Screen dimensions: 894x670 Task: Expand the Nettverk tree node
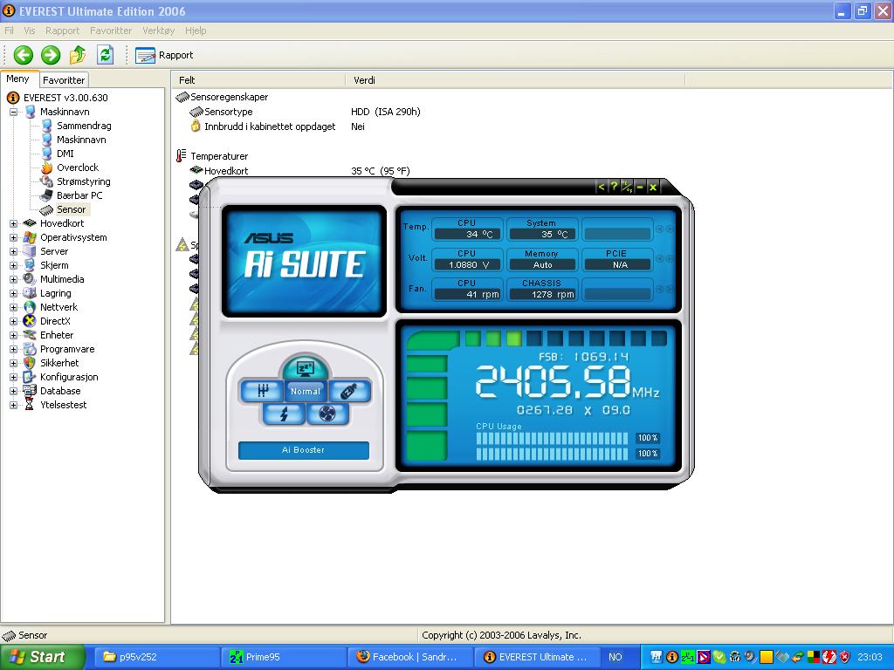tap(13, 307)
